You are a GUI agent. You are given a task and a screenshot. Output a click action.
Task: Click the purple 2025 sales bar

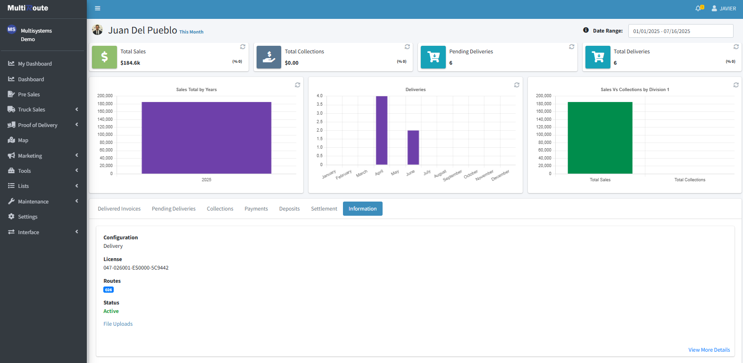pos(206,138)
